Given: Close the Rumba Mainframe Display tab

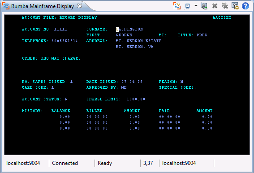Looking at the screenshot, I should pos(80,6).
